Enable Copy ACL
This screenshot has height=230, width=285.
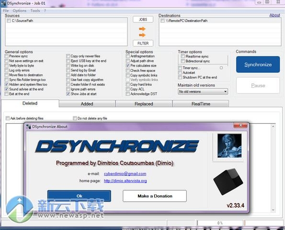pyautogui.click(x=128, y=89)
